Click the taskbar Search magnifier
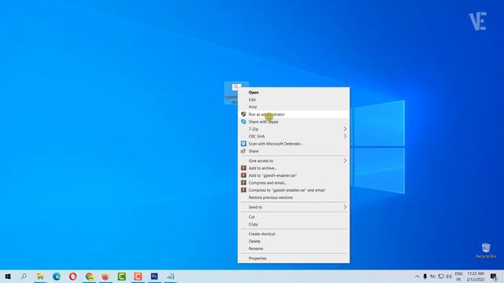Image resolution: width=504 pixels, height=283 pixels. tap(24, 276)
